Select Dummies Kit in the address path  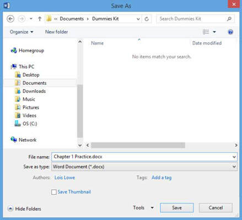point(105,19)
